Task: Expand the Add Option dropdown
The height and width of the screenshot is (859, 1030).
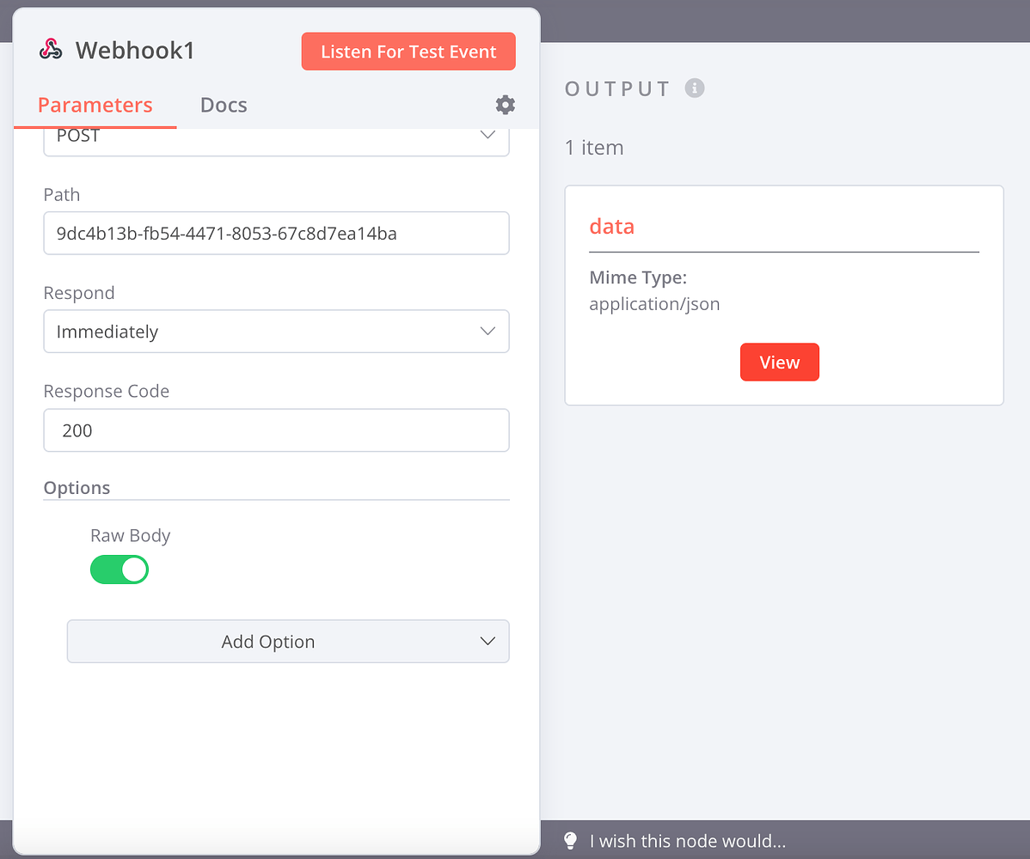Action: point(287,641)
